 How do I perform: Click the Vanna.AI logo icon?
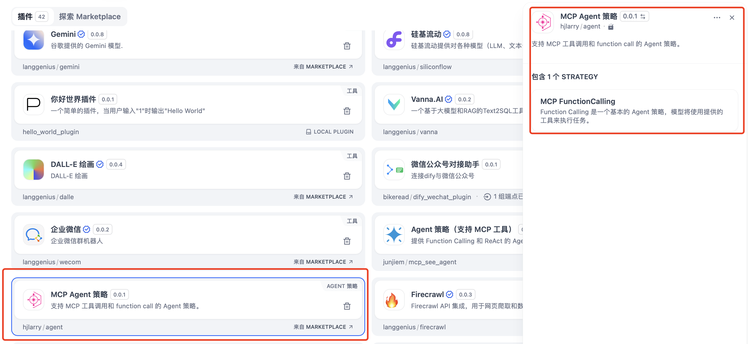pyautogui.click(x=394, y=105)
